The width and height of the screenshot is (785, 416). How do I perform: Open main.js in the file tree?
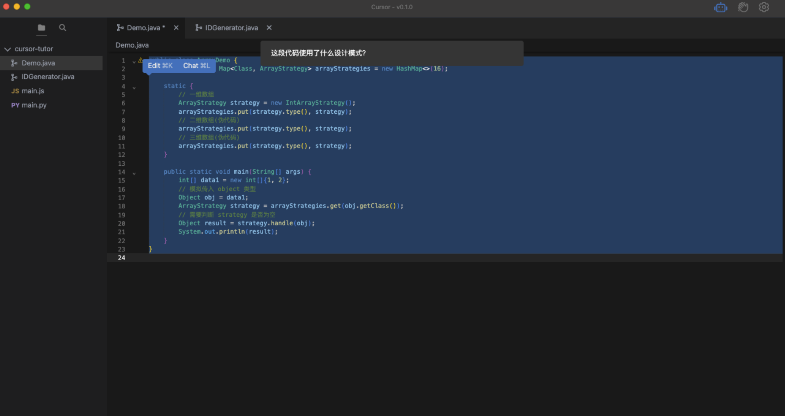pos(51,91)
